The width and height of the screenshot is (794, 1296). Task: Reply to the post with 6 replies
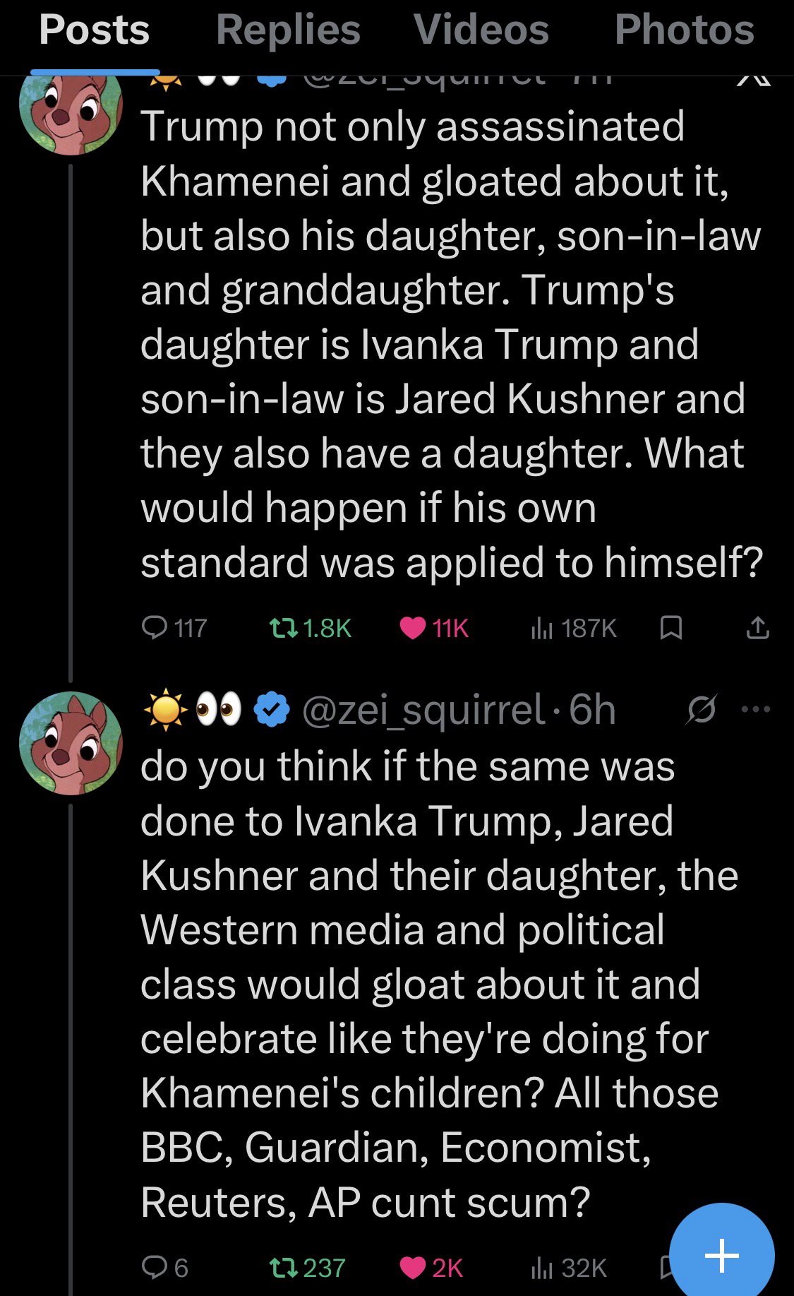154,1268
